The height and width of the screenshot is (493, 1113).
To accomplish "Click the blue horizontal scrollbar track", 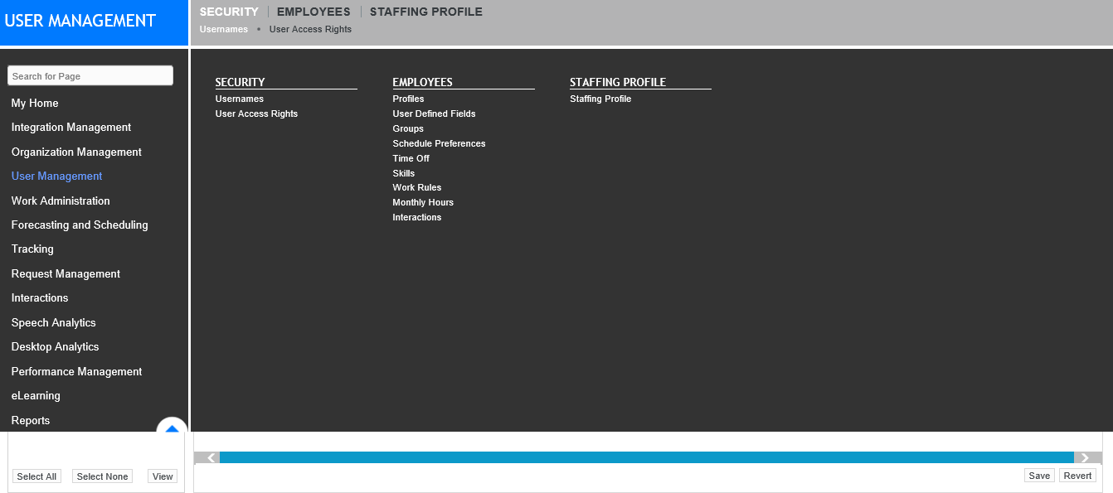I will (x=647, y=457).
